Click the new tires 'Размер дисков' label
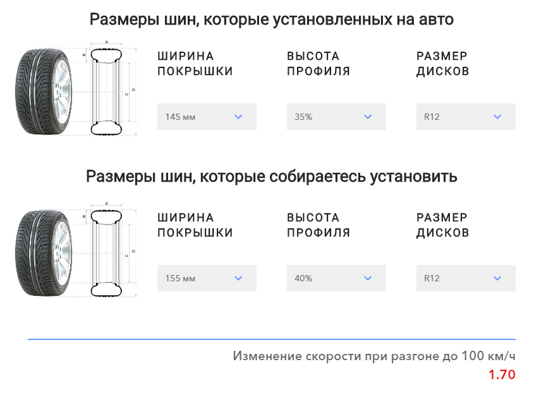534x393 pixels. [442, 225]
